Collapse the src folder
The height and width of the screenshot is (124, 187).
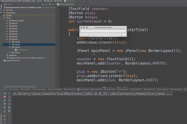point(4,18)
